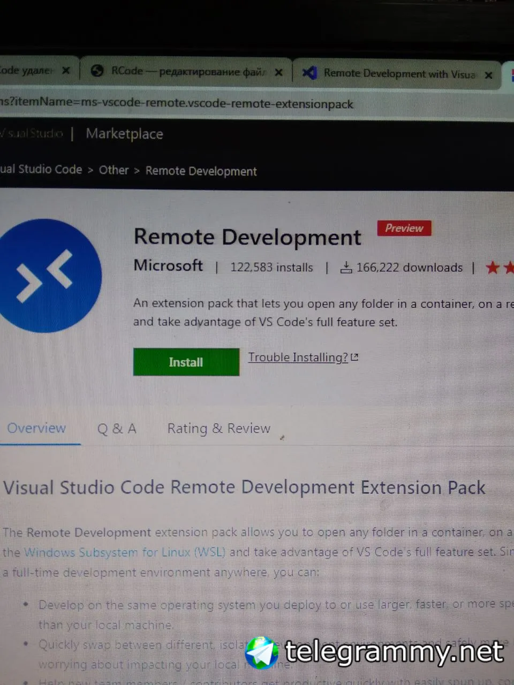Viewport: 514px width, 685px height.
Task: Click the external link icon beside Trouble Installing
Action: [354, 357]
